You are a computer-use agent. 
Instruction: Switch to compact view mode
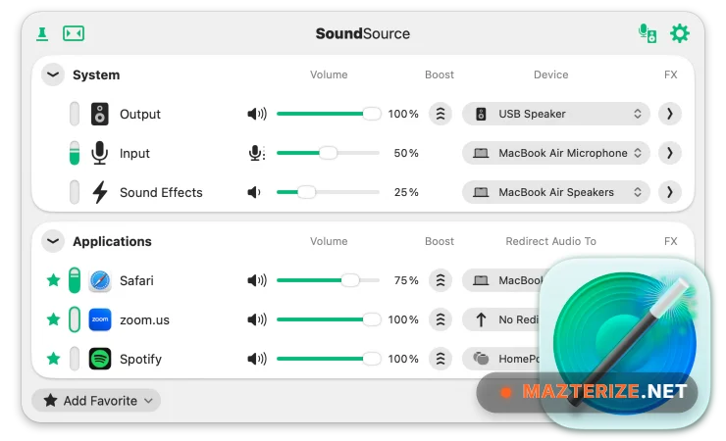click(x=74, y=33)
